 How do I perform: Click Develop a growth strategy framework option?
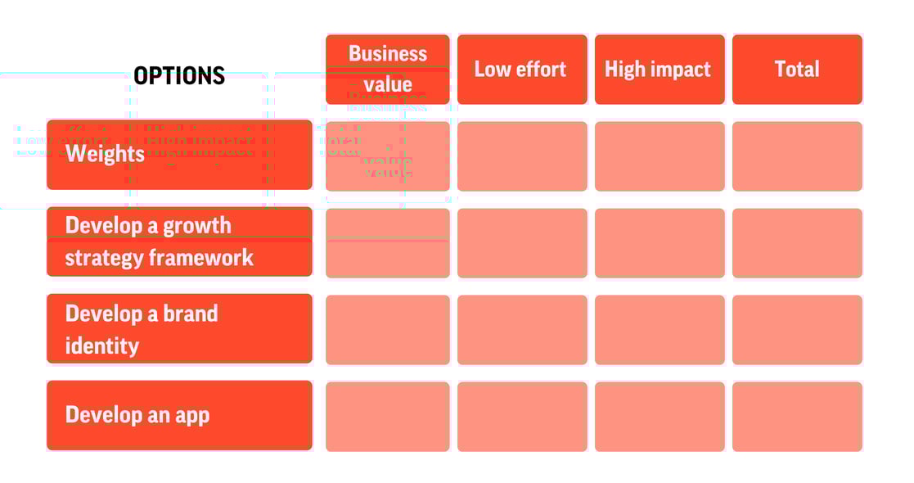pyautogui.click(x=179, y=241)
